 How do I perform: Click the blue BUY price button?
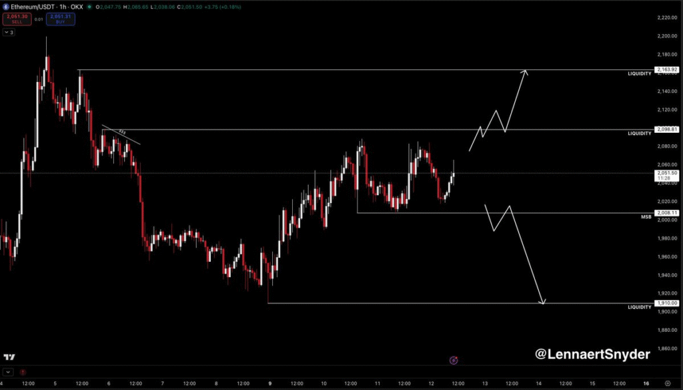coord(61,19)
